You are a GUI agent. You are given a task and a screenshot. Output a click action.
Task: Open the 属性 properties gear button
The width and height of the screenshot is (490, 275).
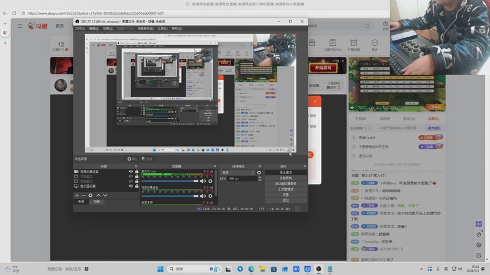coord(132,159)
